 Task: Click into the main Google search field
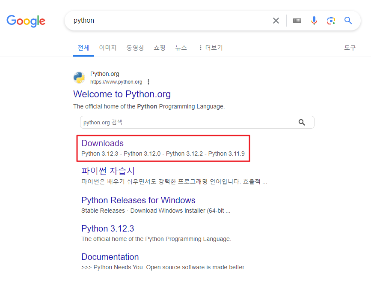point(170,21)
